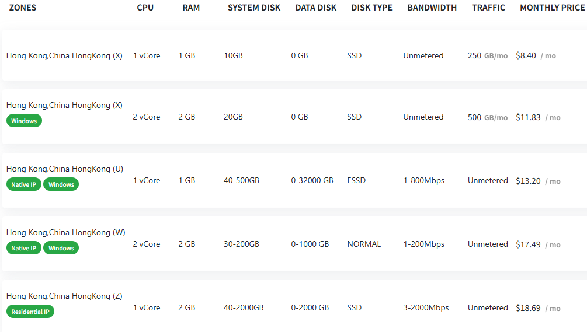Click the CPU column header
The image size is (587, 332).
(x=145, y=8)
